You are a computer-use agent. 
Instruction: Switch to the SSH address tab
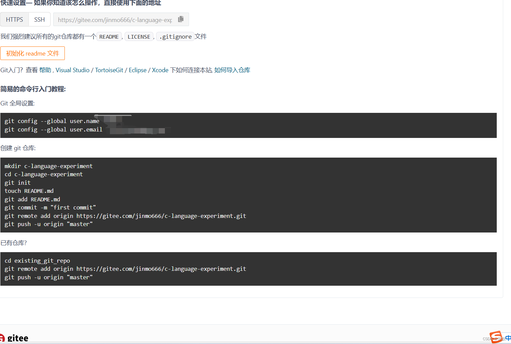[40, 19]
